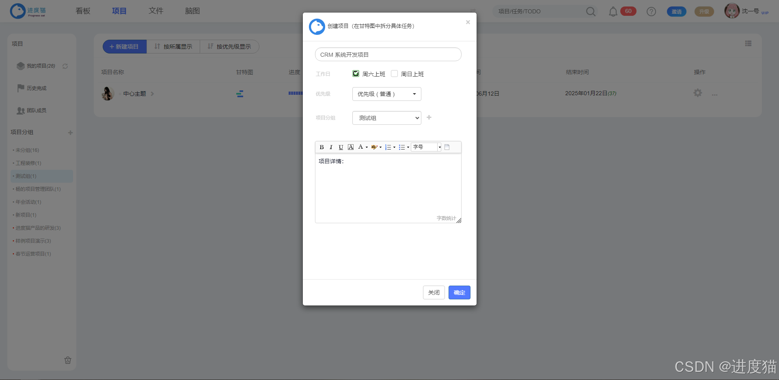Screen dimensions: 779x380
Task: Toggle italic in the project details editor
Action: coord(331,147)
